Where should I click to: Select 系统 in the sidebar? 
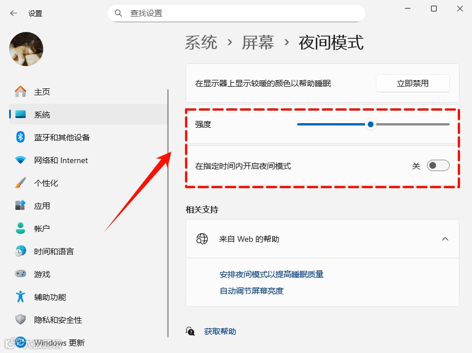[88, 114]
